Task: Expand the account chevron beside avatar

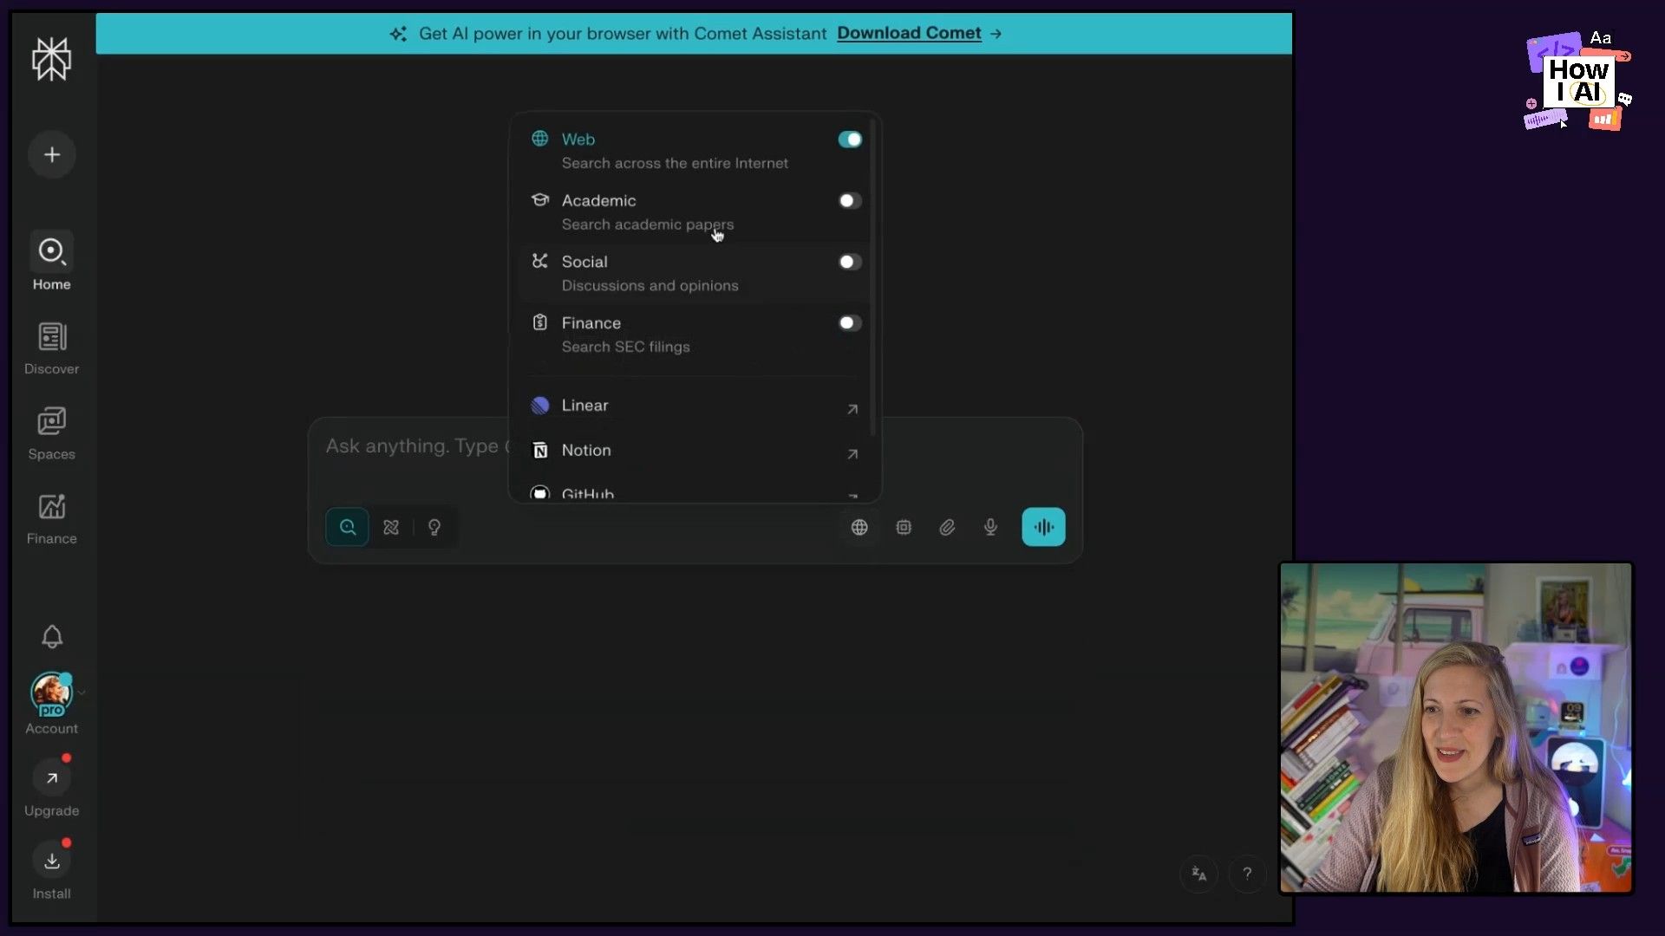Action: pyautogui.click(x=82, y=692)
